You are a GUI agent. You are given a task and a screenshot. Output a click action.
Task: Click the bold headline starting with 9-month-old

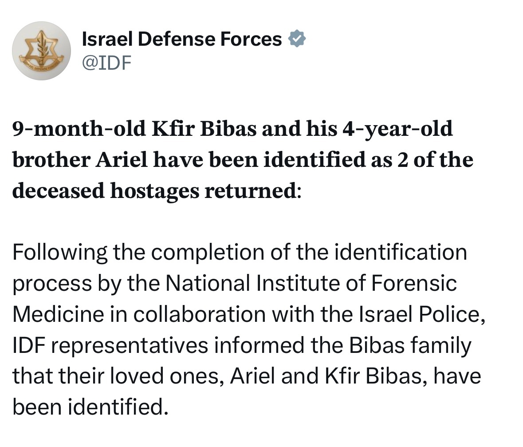click(243, 159)
